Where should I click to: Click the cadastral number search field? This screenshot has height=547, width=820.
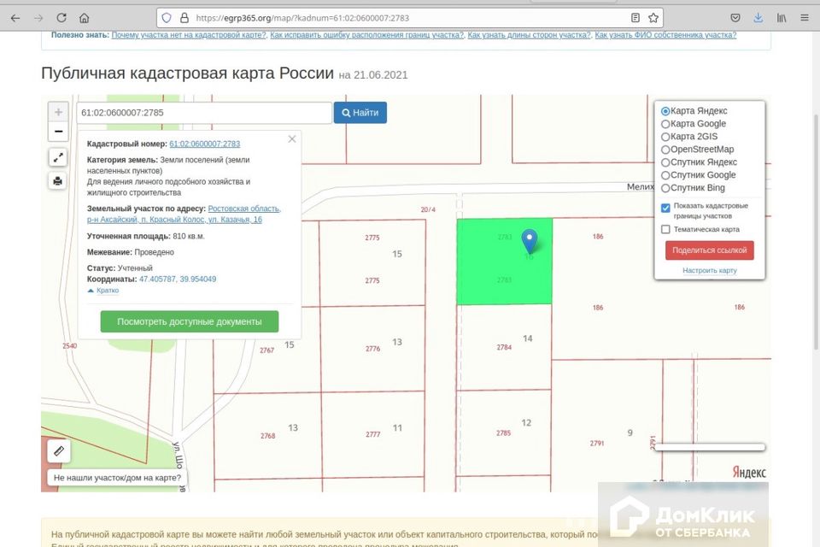(203, 113)
